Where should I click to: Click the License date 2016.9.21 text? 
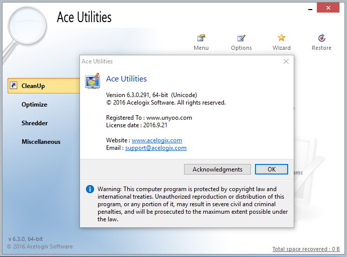click(x=137, y=125)
